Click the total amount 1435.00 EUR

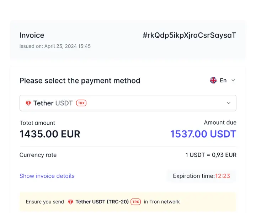point(50,134)
